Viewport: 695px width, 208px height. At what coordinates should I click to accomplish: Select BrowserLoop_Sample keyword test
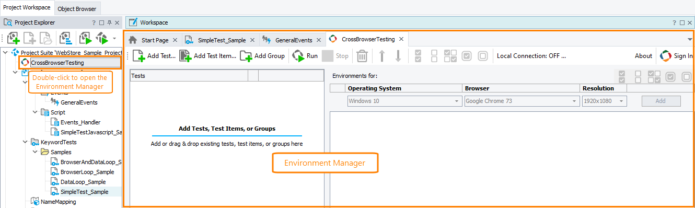click(x=87, y=172)
